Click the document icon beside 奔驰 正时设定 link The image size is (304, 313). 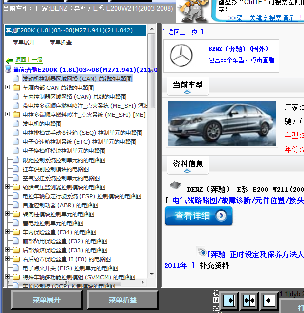click(201, 251)
